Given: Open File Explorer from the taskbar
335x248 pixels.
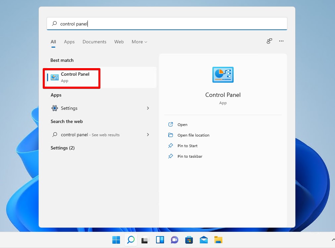Looking at the screenshot, I should point(218,240).
